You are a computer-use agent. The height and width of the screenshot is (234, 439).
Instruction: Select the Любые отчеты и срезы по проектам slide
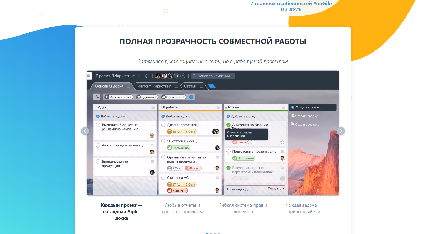[182, 209]
